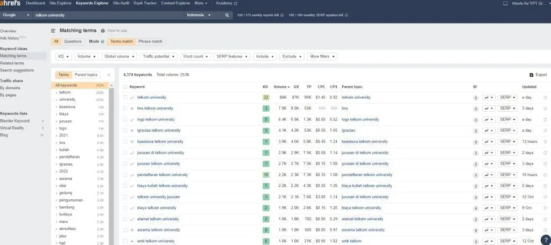Image resolution: width=551 pixels, height=245 pixels.
Task: Click plus icon for asrama telkom university
Action: click(132, 230)
